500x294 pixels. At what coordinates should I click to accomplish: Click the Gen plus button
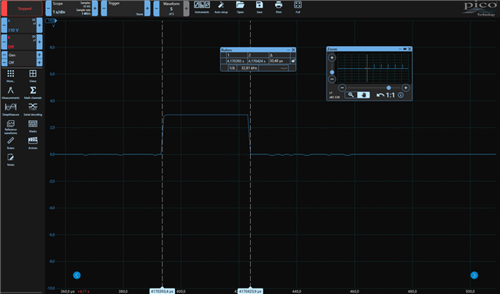(40, 55)
